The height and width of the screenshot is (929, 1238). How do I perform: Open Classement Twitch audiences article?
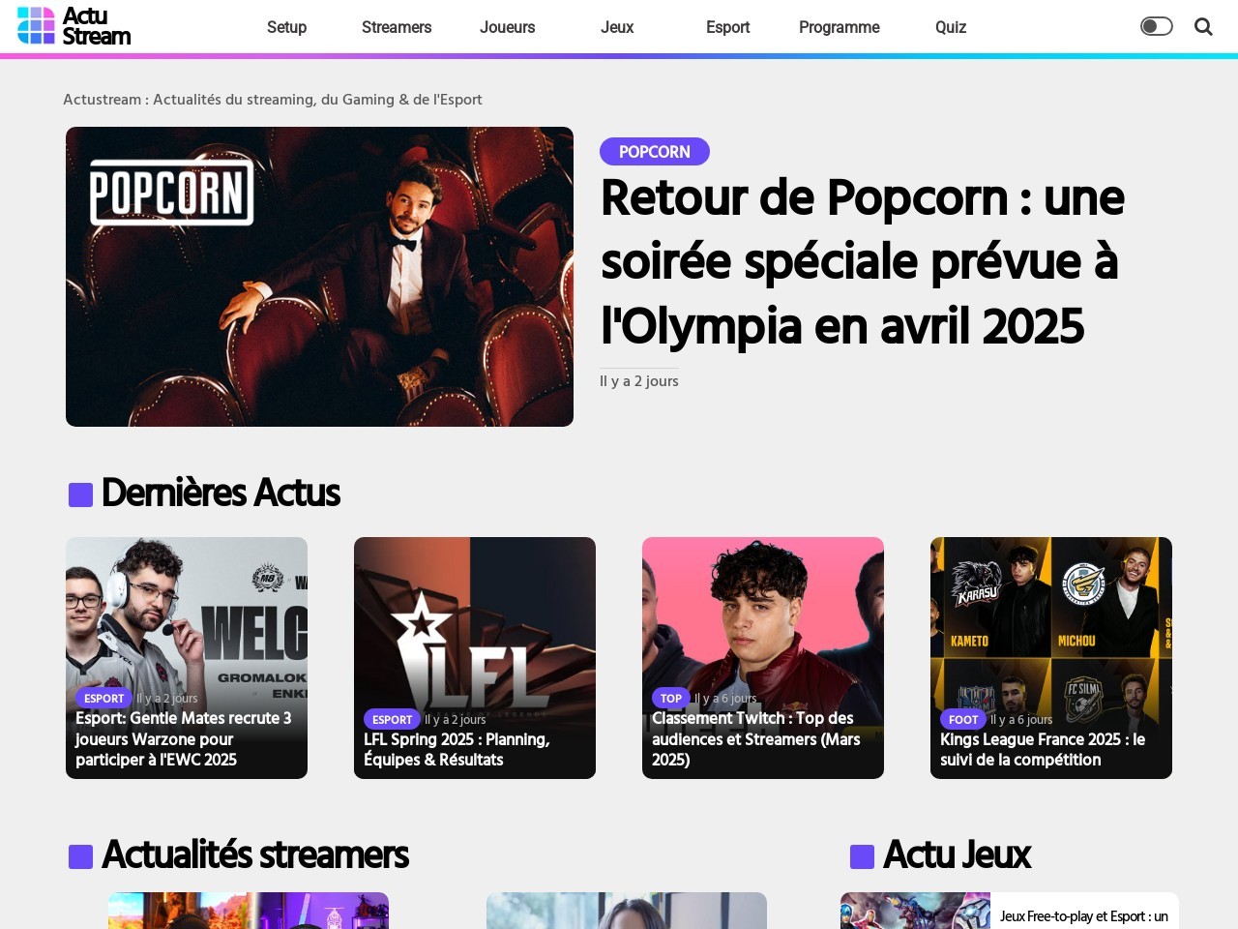coord(756,738)
